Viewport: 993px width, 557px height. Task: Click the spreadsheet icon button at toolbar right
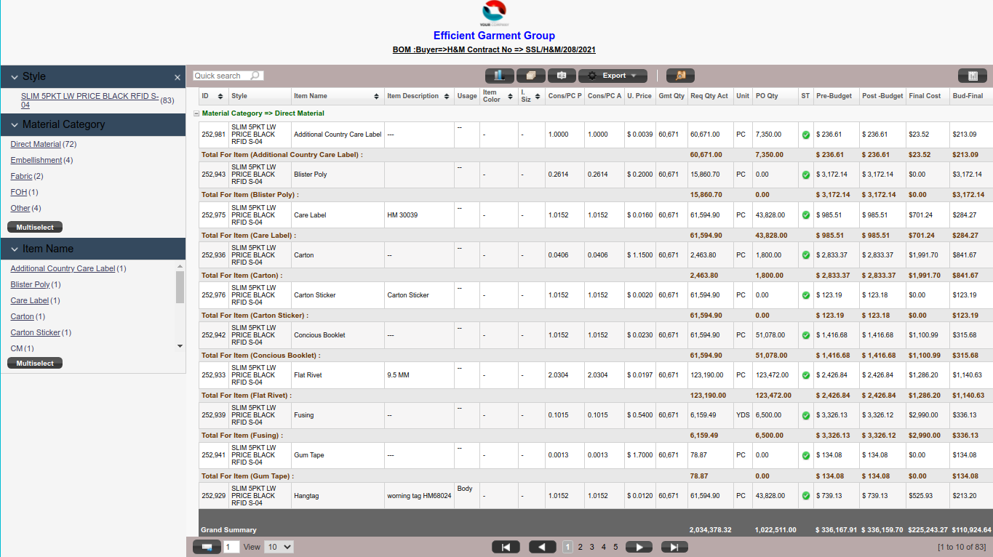tap(972, 76)
